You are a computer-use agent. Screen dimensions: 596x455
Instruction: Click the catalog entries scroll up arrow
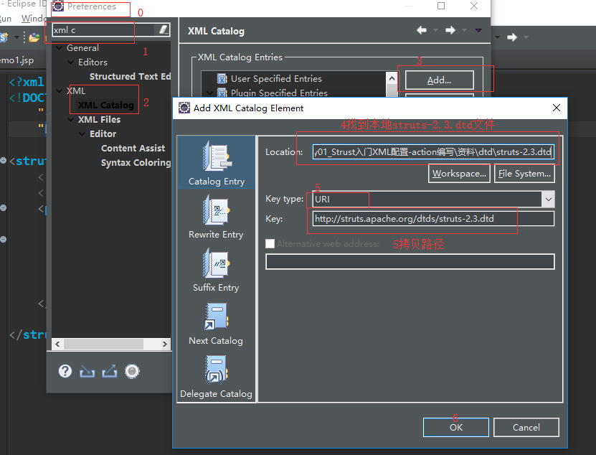[392, 79]
